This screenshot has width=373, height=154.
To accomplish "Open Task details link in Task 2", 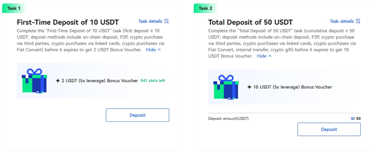I will pyautogui.click(x=342, y=21).
